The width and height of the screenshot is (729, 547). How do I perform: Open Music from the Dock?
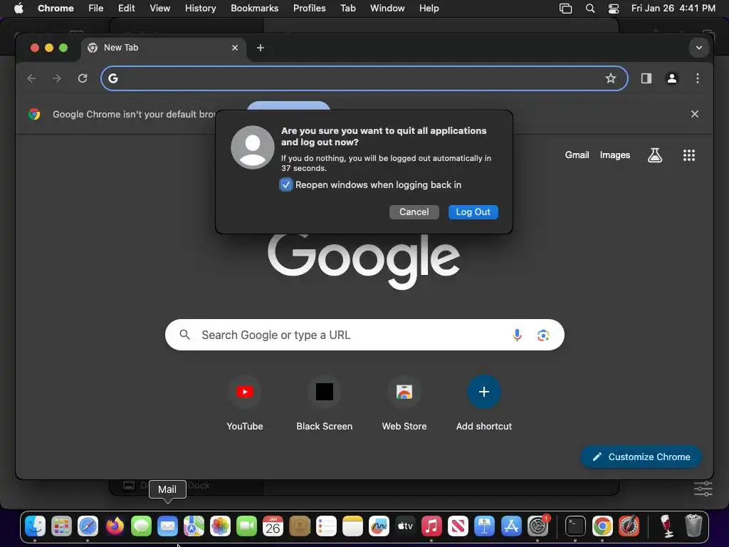pos(431,526)
